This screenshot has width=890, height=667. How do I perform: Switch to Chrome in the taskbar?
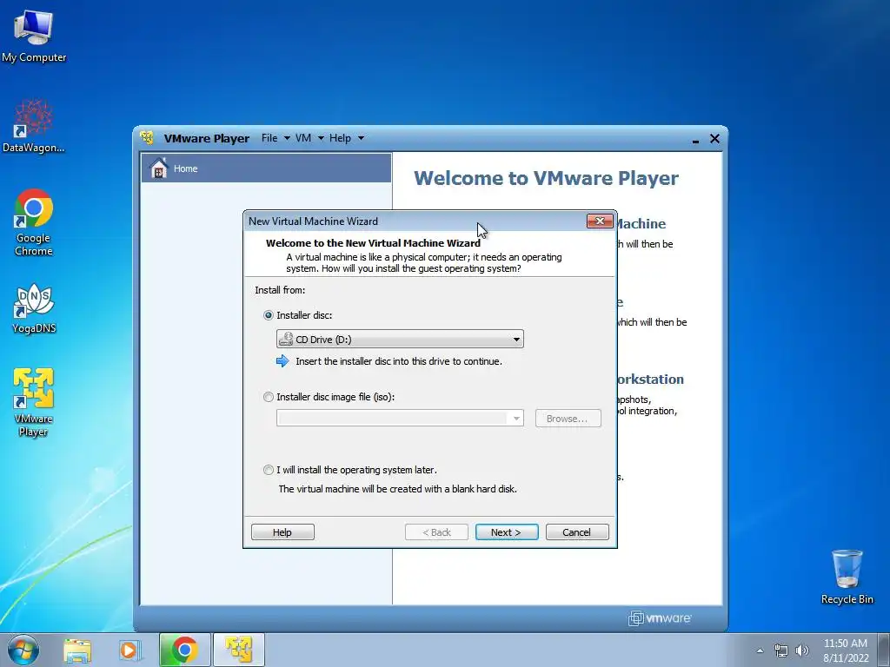pos(184,650)
